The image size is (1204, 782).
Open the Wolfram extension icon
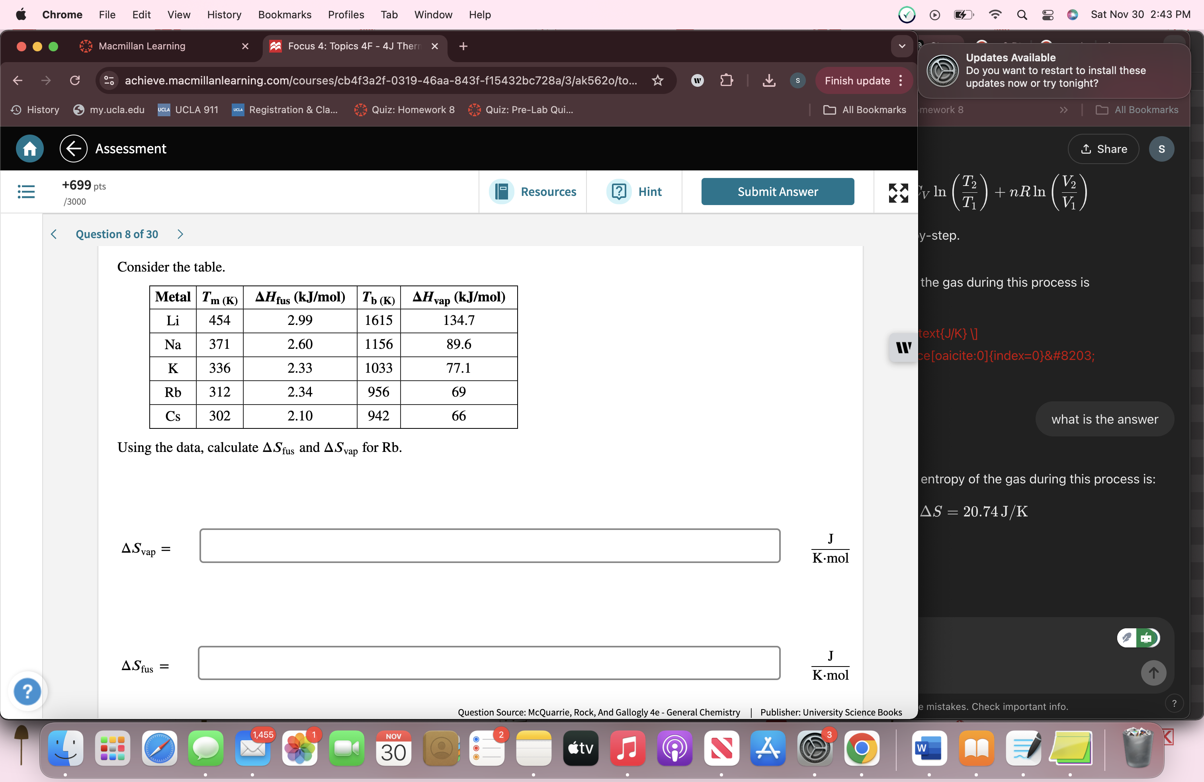(697, 81)
